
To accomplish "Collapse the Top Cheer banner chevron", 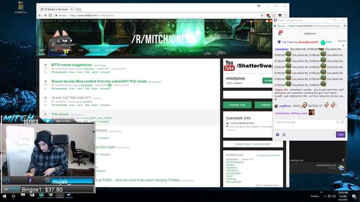I will 343,45.
